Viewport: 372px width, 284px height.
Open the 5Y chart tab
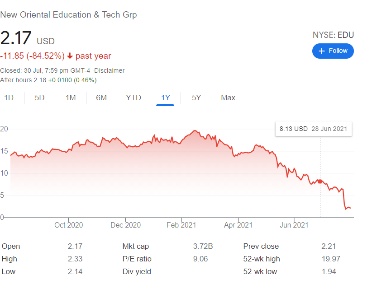point(196,98)
